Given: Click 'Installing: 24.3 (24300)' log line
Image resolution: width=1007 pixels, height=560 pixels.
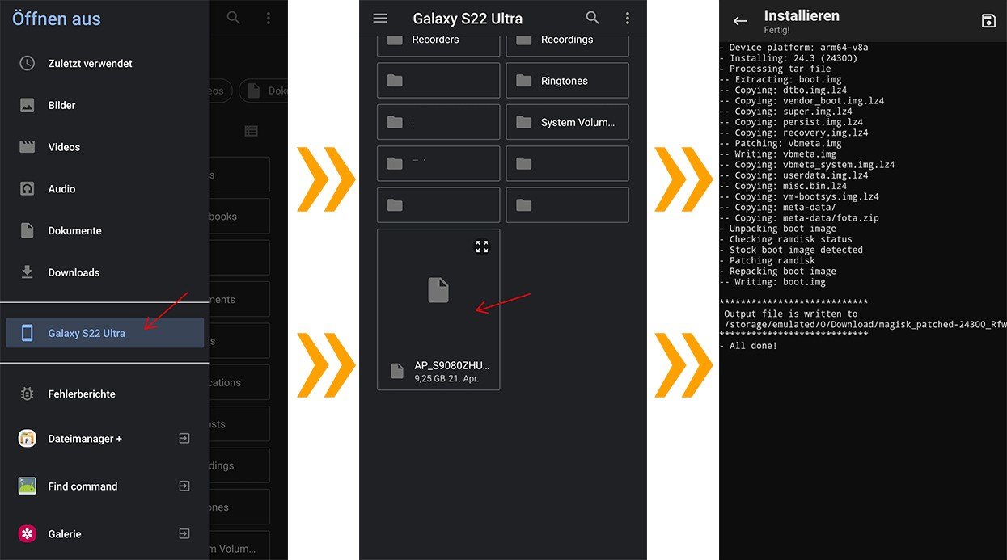Looking at the screenshot, I should (789, 58).
